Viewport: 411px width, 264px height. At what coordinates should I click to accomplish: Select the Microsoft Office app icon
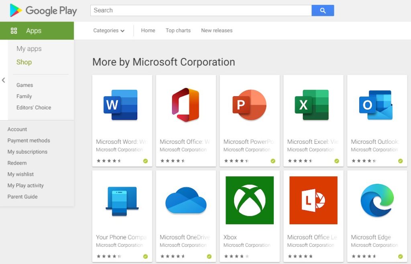[x=185, y=105]
